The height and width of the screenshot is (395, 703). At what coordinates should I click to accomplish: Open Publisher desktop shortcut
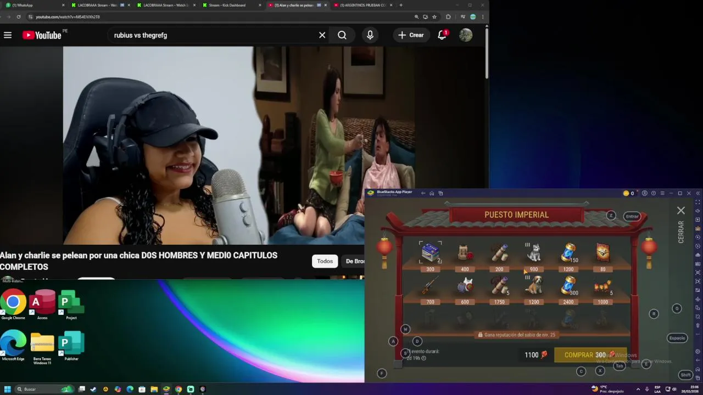pos(71,346)
